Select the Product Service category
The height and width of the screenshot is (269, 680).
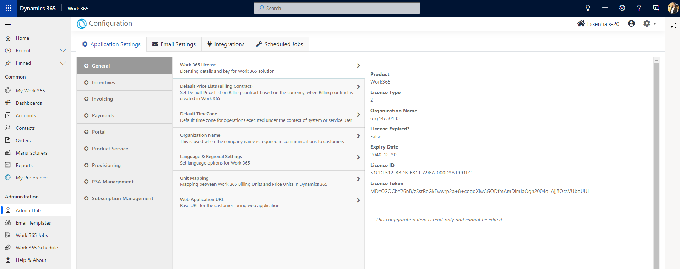(124, 149)
